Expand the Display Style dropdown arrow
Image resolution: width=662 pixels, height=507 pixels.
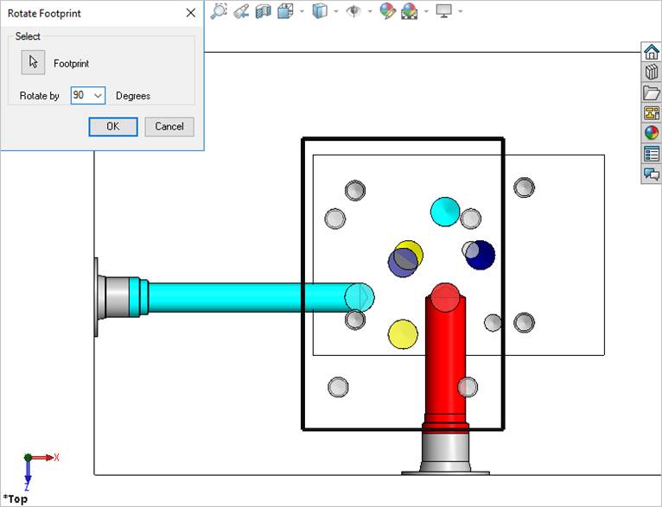(336, 11)
